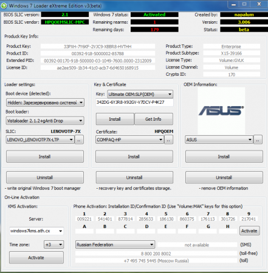Open the Time zone +3 dropdown
This screenshot has width=268, height=273.
(x=54, y=244)
